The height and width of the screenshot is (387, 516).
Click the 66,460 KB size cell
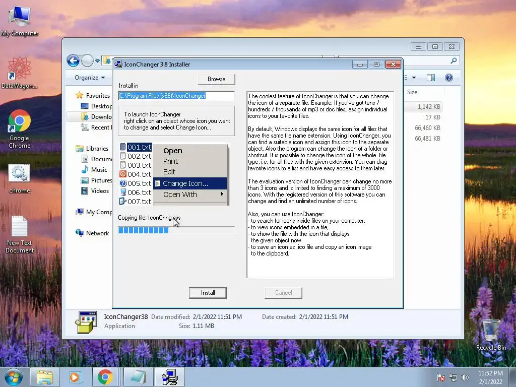click(x=427, y=127)
